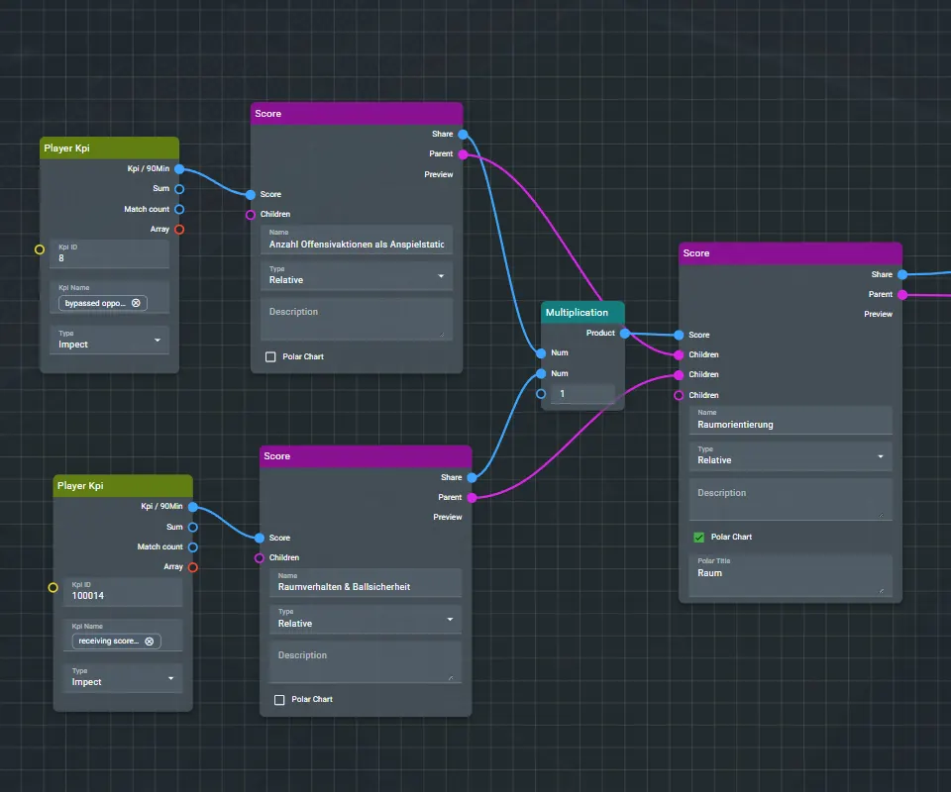Select Score node header above Raumorientierung
951x792 pixels.
791,253
